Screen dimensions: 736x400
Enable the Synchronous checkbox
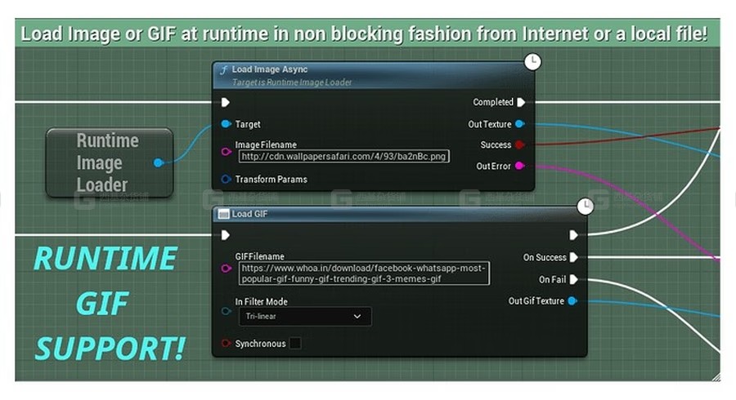(x=294, y=344)
